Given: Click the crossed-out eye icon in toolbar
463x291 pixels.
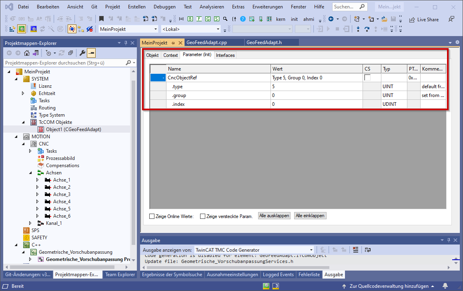Looking at the screenshot, I should pos(90,29).
